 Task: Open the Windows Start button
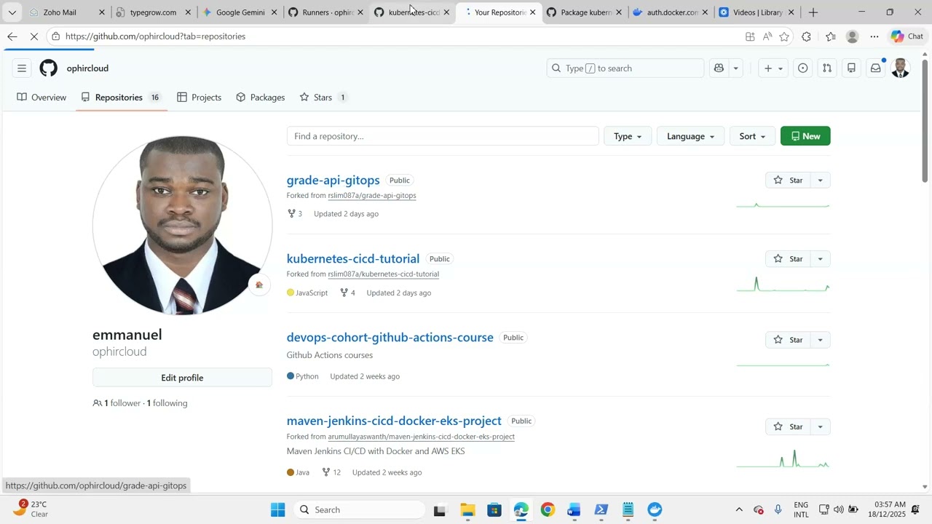[x=278, y=510]
